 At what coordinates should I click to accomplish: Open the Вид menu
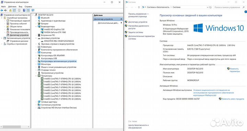click(x=21, y=6)
